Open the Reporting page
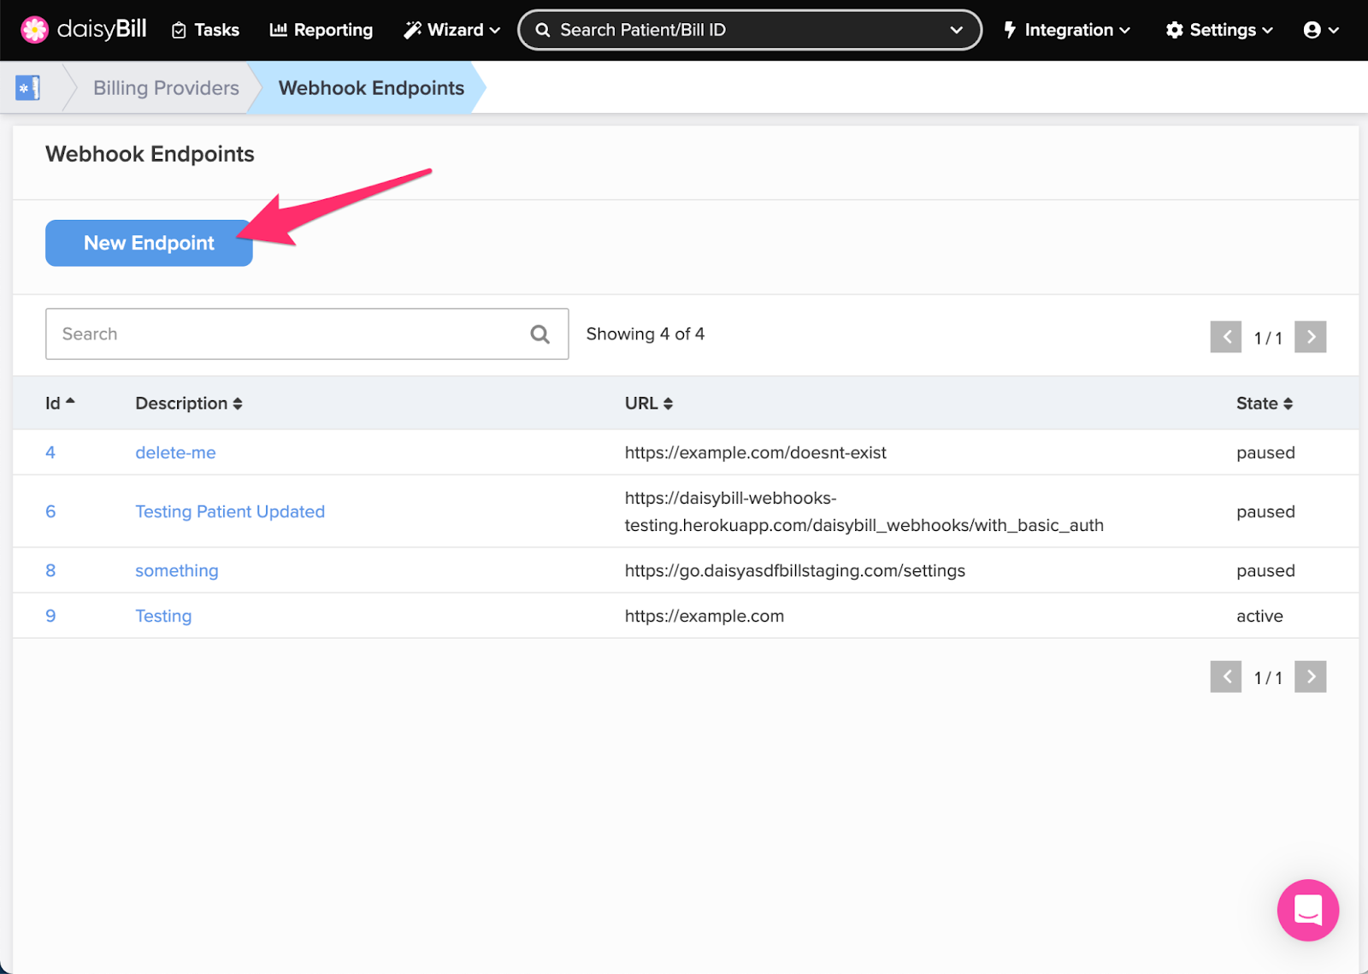The width and height of the screenshot is (1368, 974). coord(321,30)
